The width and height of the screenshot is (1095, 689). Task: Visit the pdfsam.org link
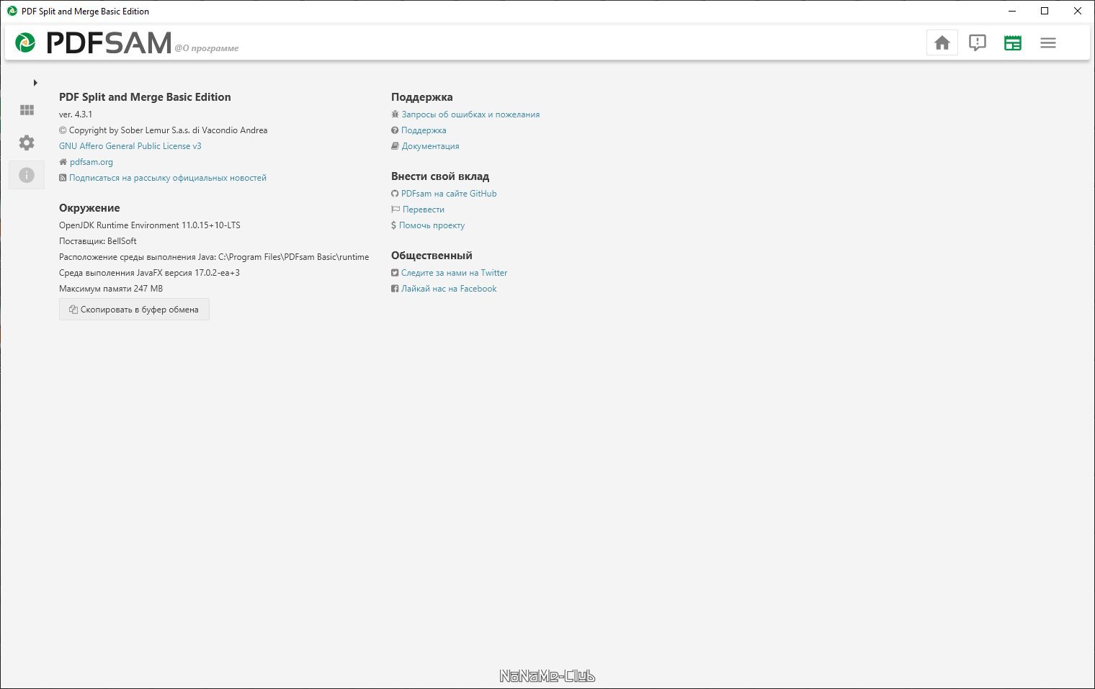click(91, 162)
